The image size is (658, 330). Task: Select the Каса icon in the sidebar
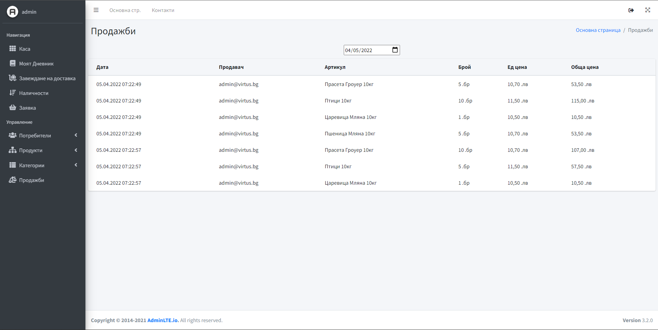[13, 49]
